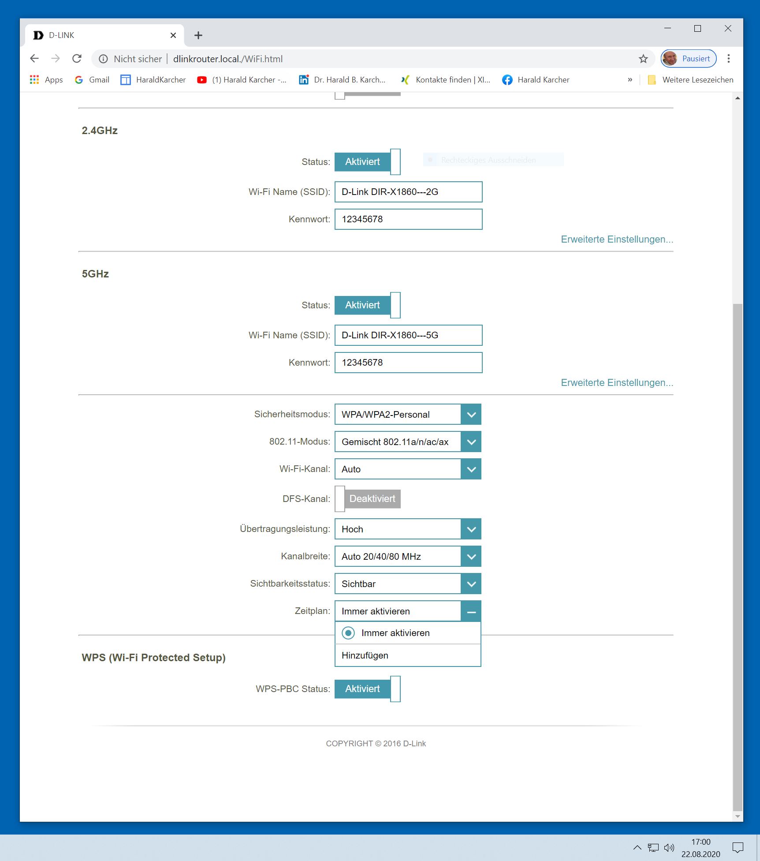Open the LinkedIn Dr. Harald B. Karcher bookmark
The image size is (760, 861).
342,80
